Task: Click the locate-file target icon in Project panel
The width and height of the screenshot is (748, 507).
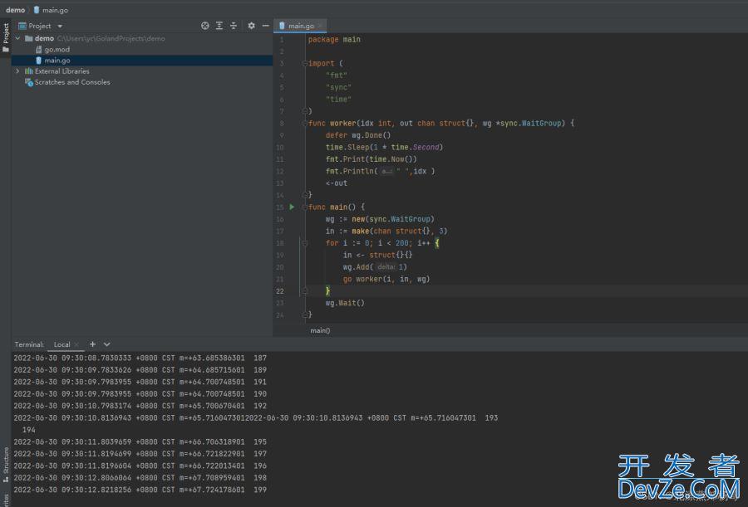Action: 204,26
